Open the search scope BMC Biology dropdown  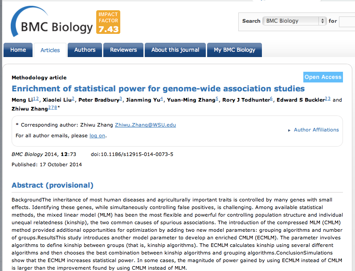(x=294, y=21)
